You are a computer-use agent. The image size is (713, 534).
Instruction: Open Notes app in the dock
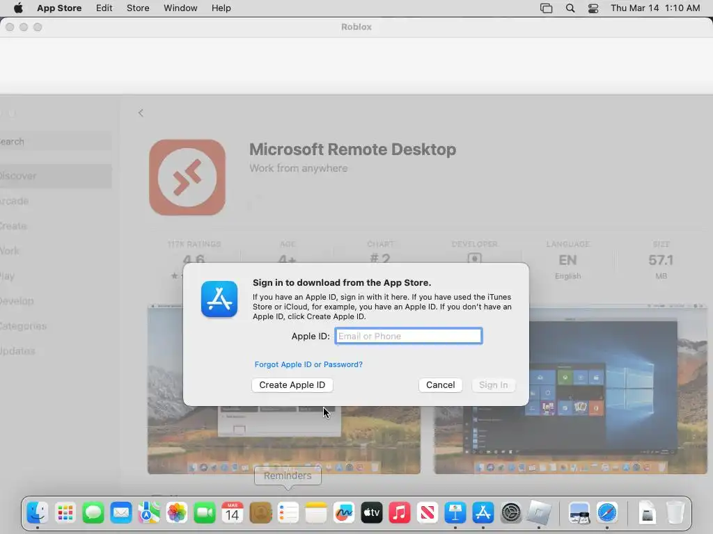click(316, 512)
